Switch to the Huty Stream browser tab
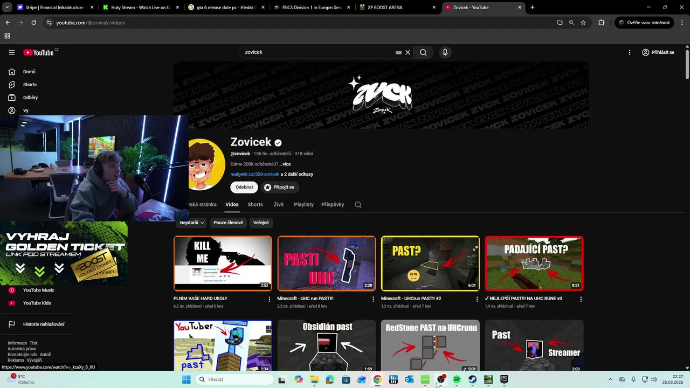690x388 pixels. click(141, 8)
